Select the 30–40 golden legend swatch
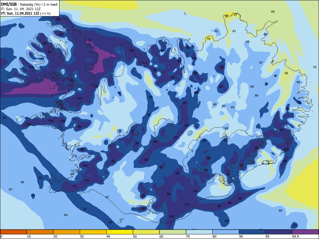 93,232
